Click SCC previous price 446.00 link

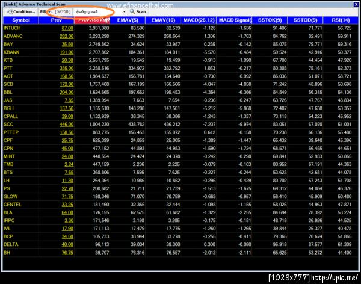[x=67, y=125]
